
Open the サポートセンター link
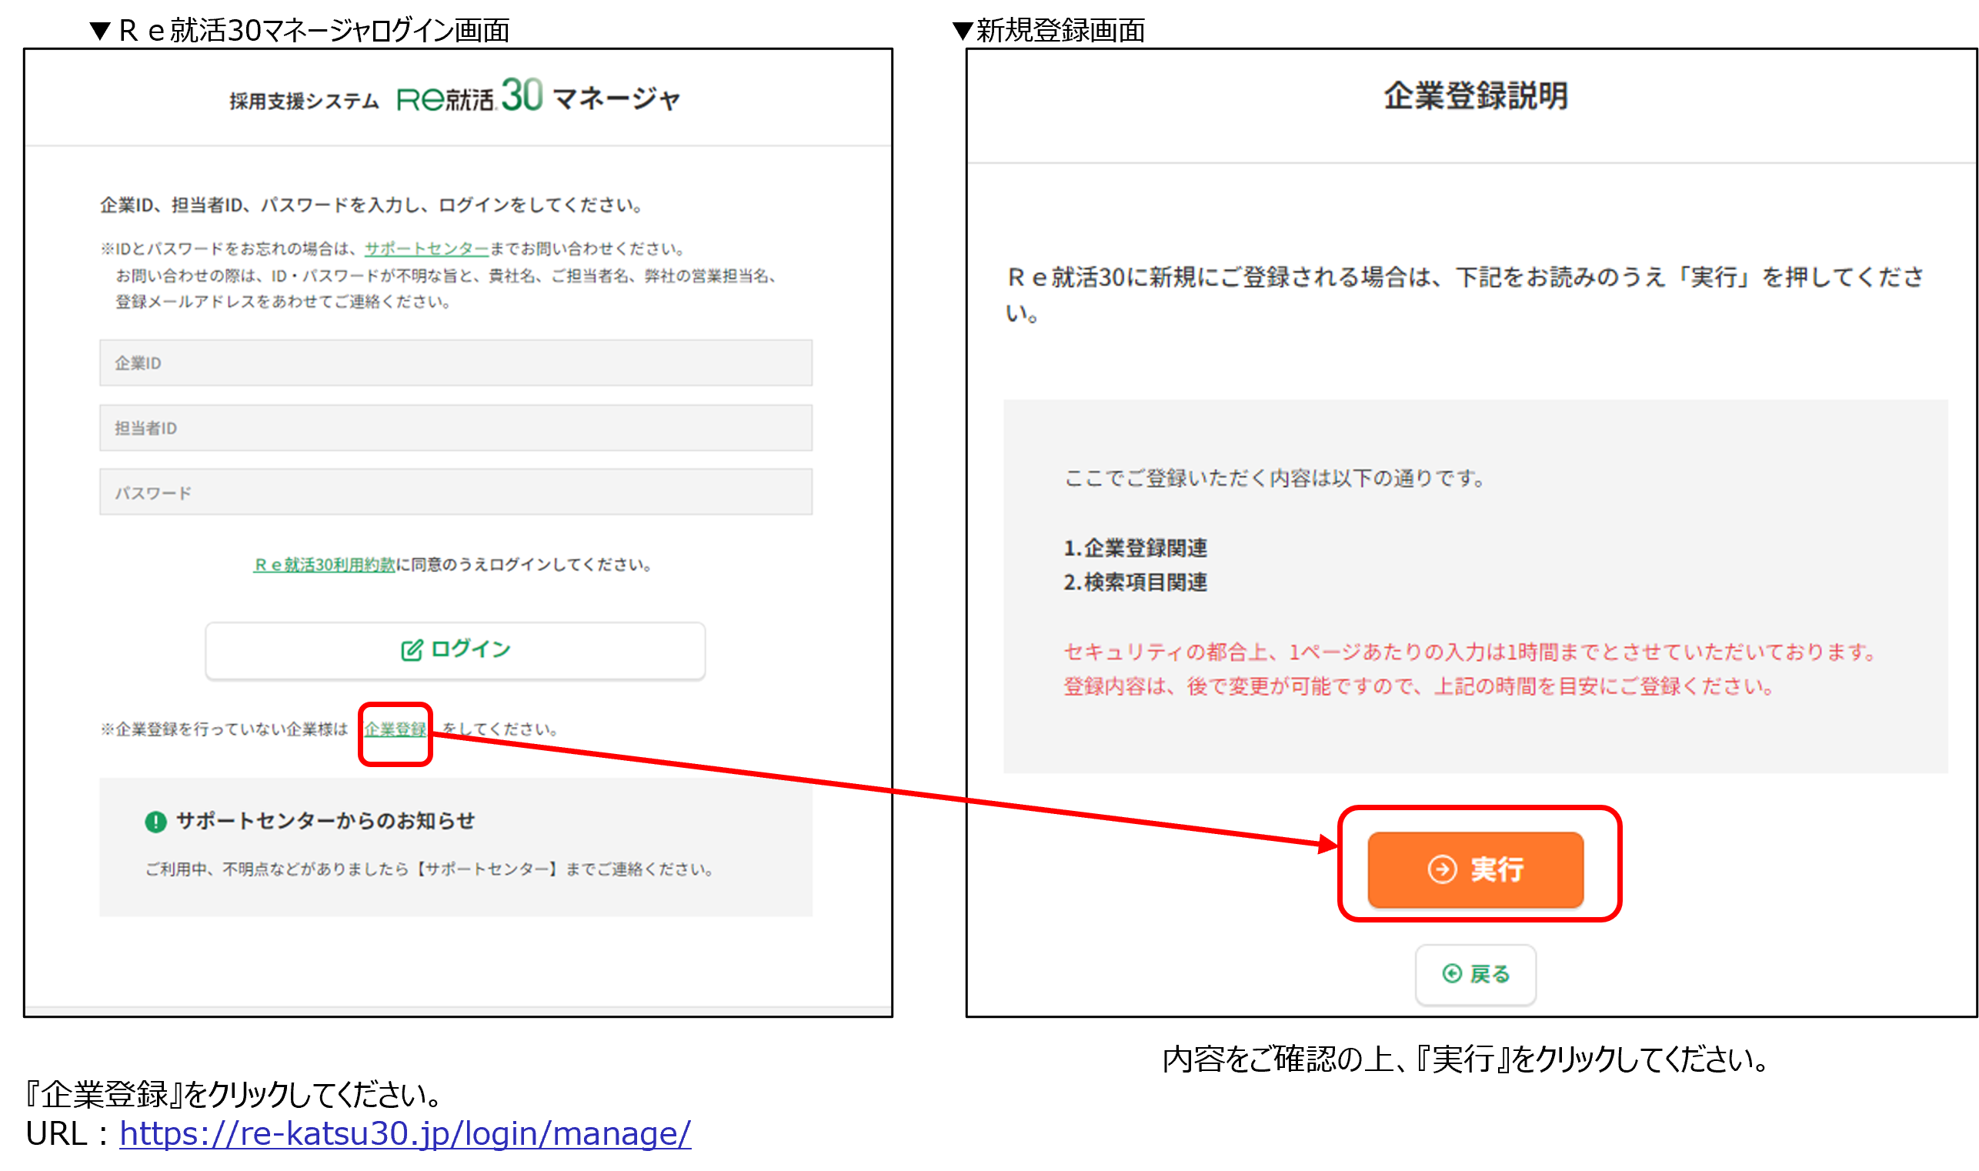tap(427, 249)
